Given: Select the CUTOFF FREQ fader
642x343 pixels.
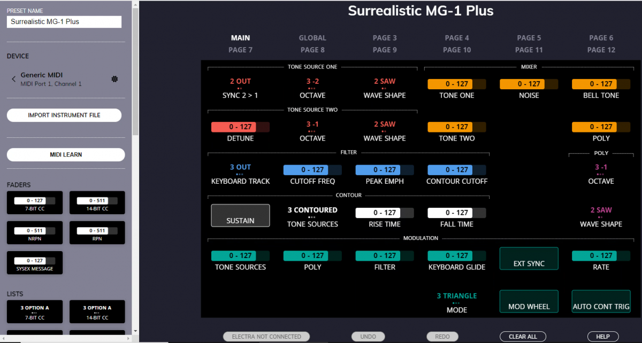Looking at the screenshot, I should tap(312, 174).
